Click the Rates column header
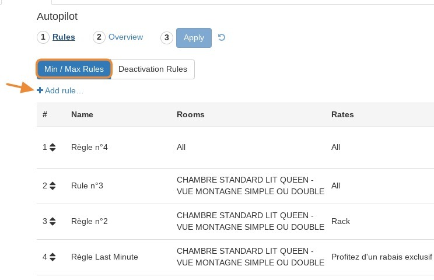 (342, 114)
